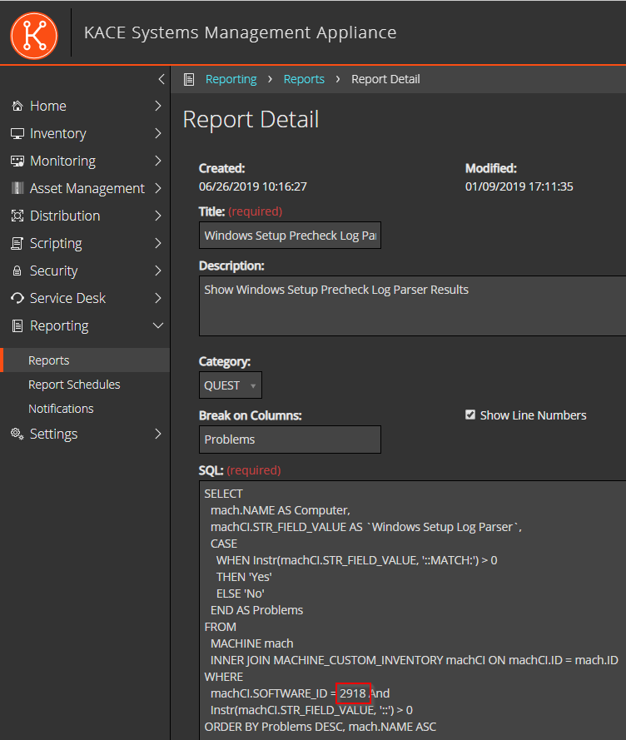Viewport: 626px width, 740px height.
Task: Click the Asset Management barcode icon
Action: [17, 188]
